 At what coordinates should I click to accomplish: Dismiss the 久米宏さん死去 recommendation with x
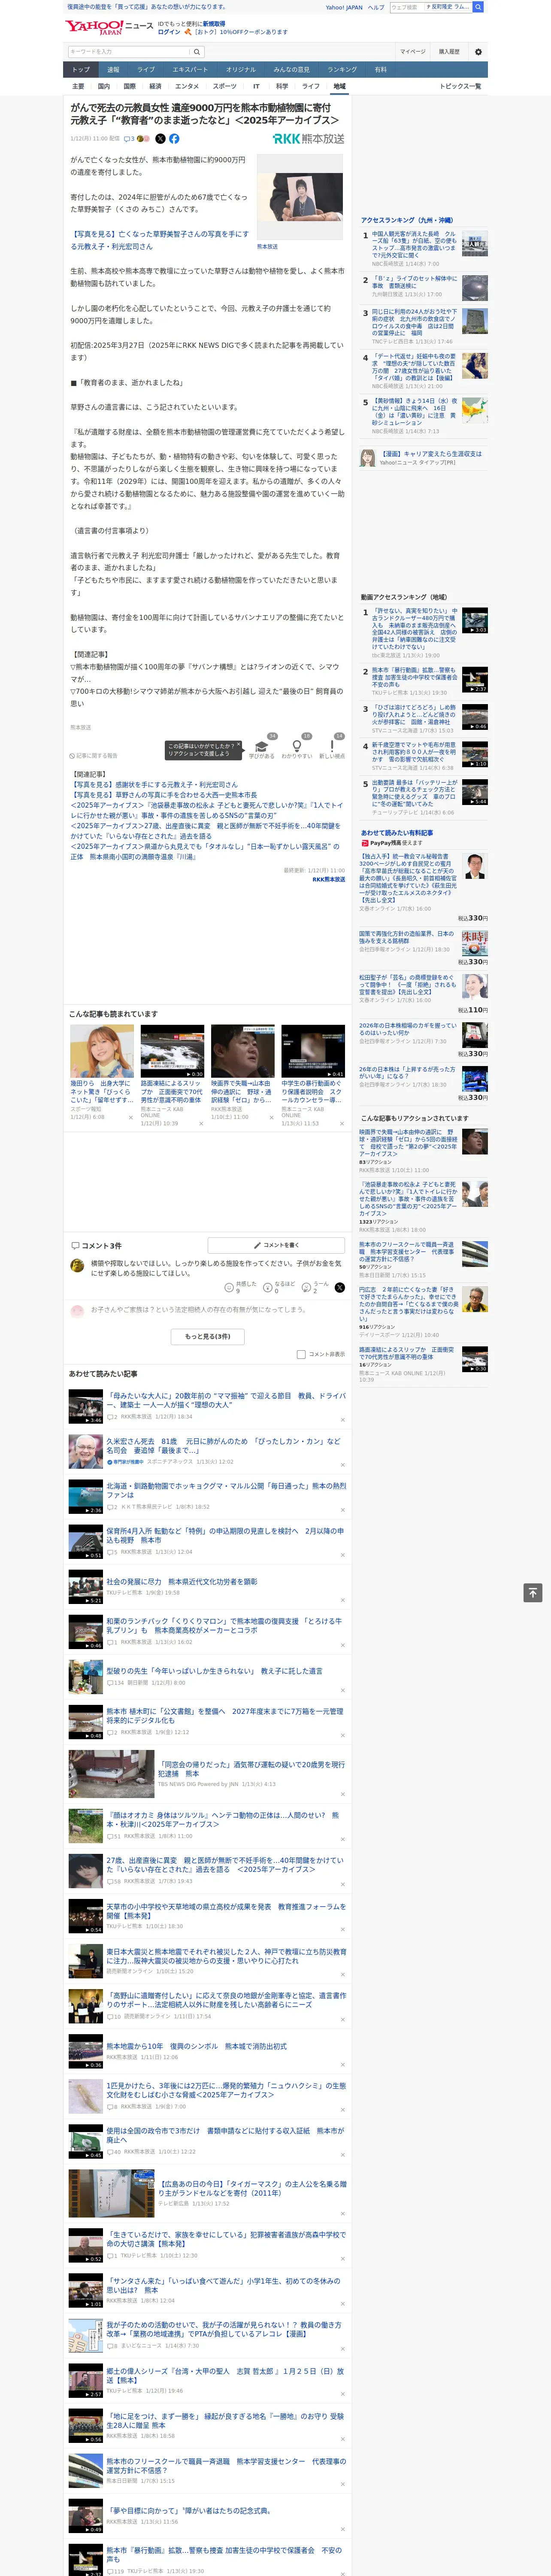tap(342, 1464)
